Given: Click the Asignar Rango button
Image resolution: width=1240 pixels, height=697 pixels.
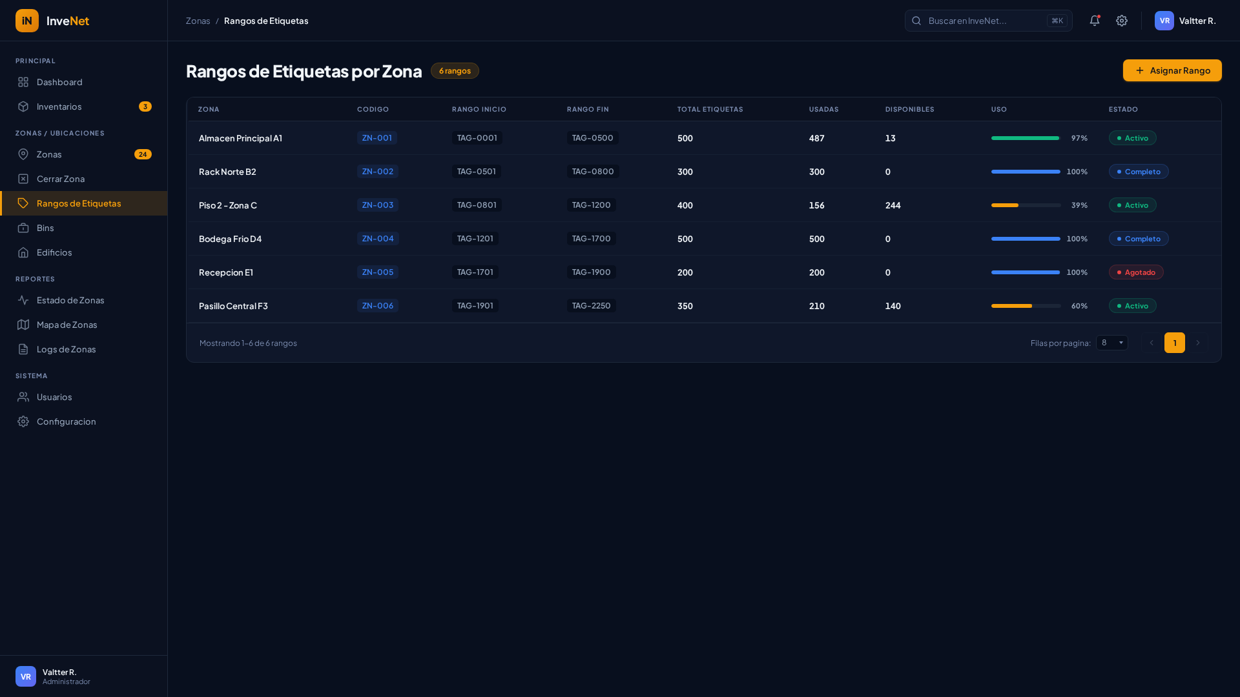Looking at the screenshot, I should [1172, 70].
